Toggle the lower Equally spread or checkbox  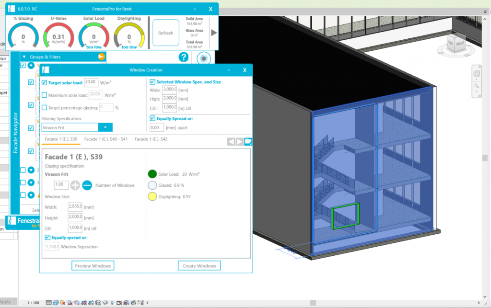(47, 237)
